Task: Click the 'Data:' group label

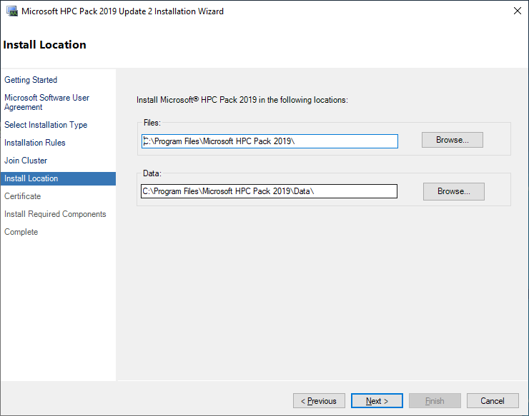Action: click(152, 173)
